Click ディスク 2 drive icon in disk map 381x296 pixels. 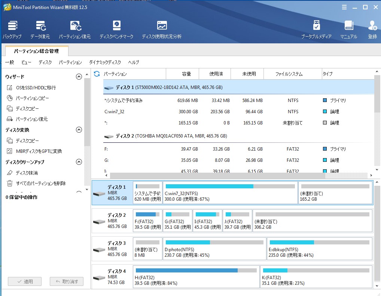(99, 222)
